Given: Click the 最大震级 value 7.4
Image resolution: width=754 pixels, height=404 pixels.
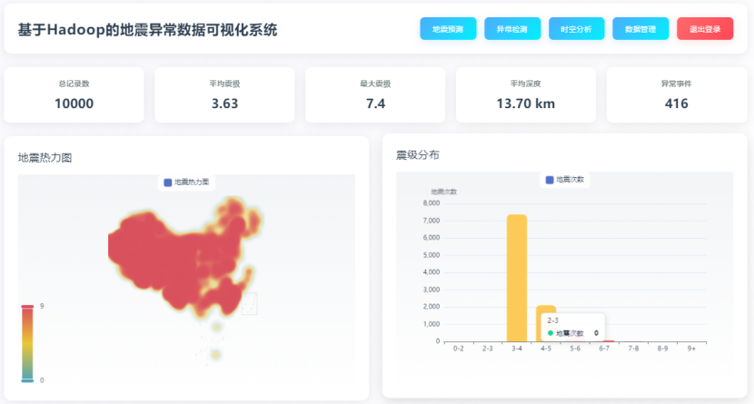Looking at the screenshot, I should pyautogui.click(x=375, y=103).
